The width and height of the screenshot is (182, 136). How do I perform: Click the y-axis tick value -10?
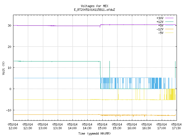click(x=9, y=110)
